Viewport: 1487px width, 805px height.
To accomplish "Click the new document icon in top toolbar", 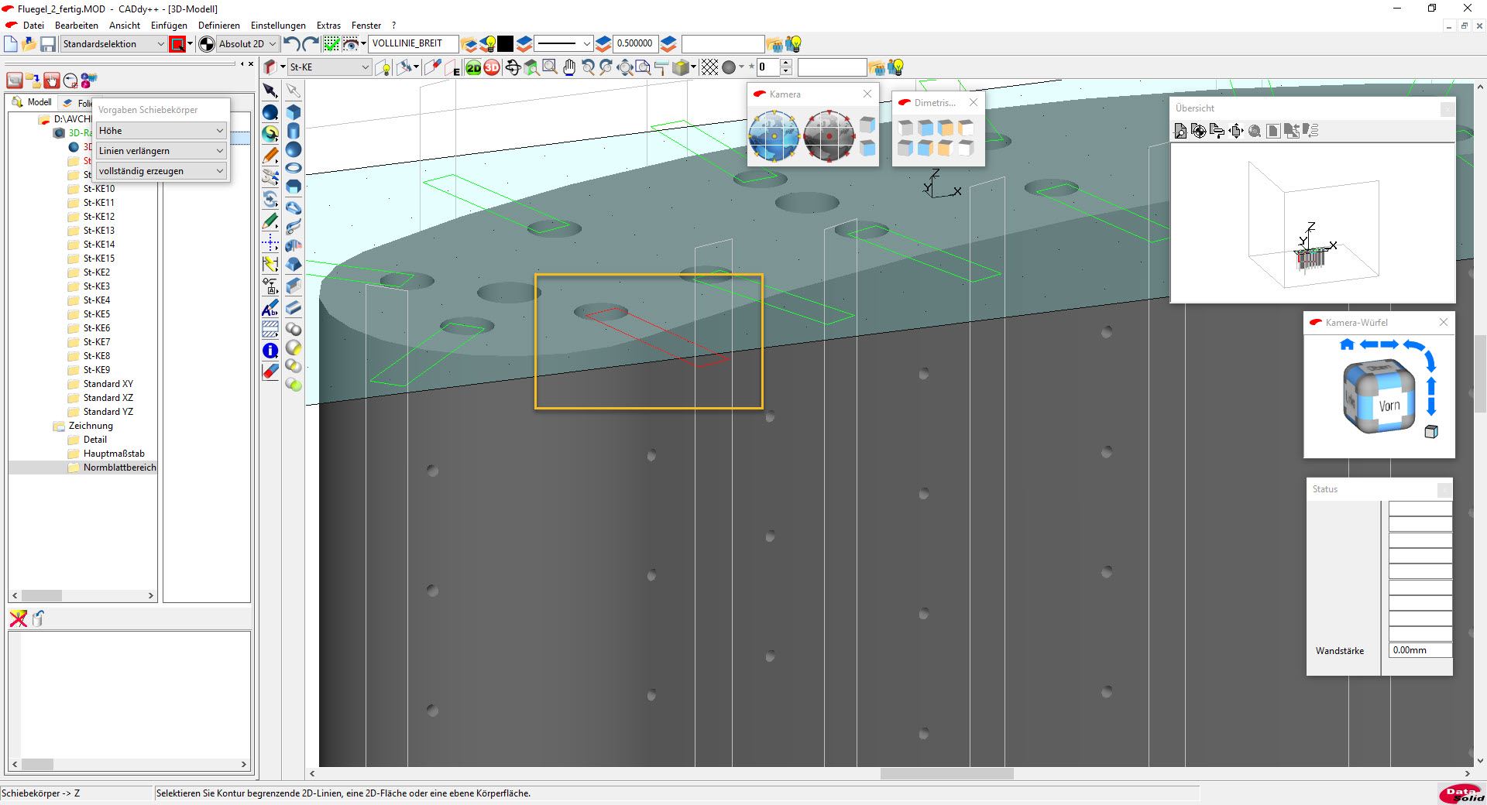I will [11, 44].
